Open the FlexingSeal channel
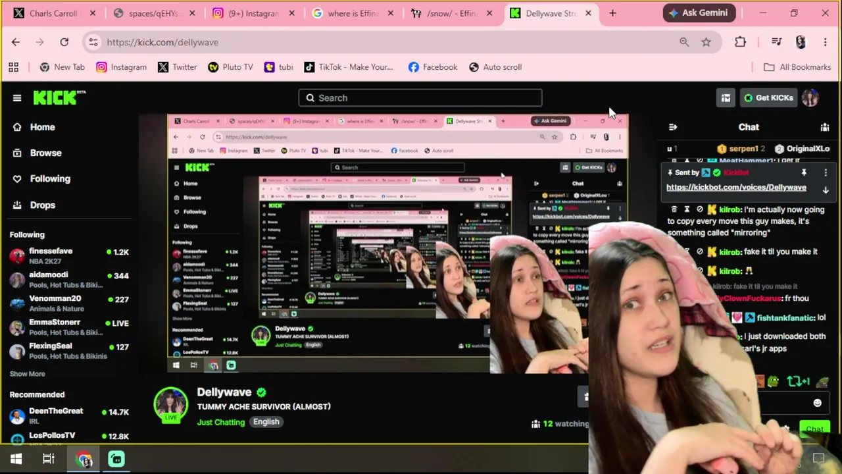The width and height of the screenshot is (842, 474). 69,351
